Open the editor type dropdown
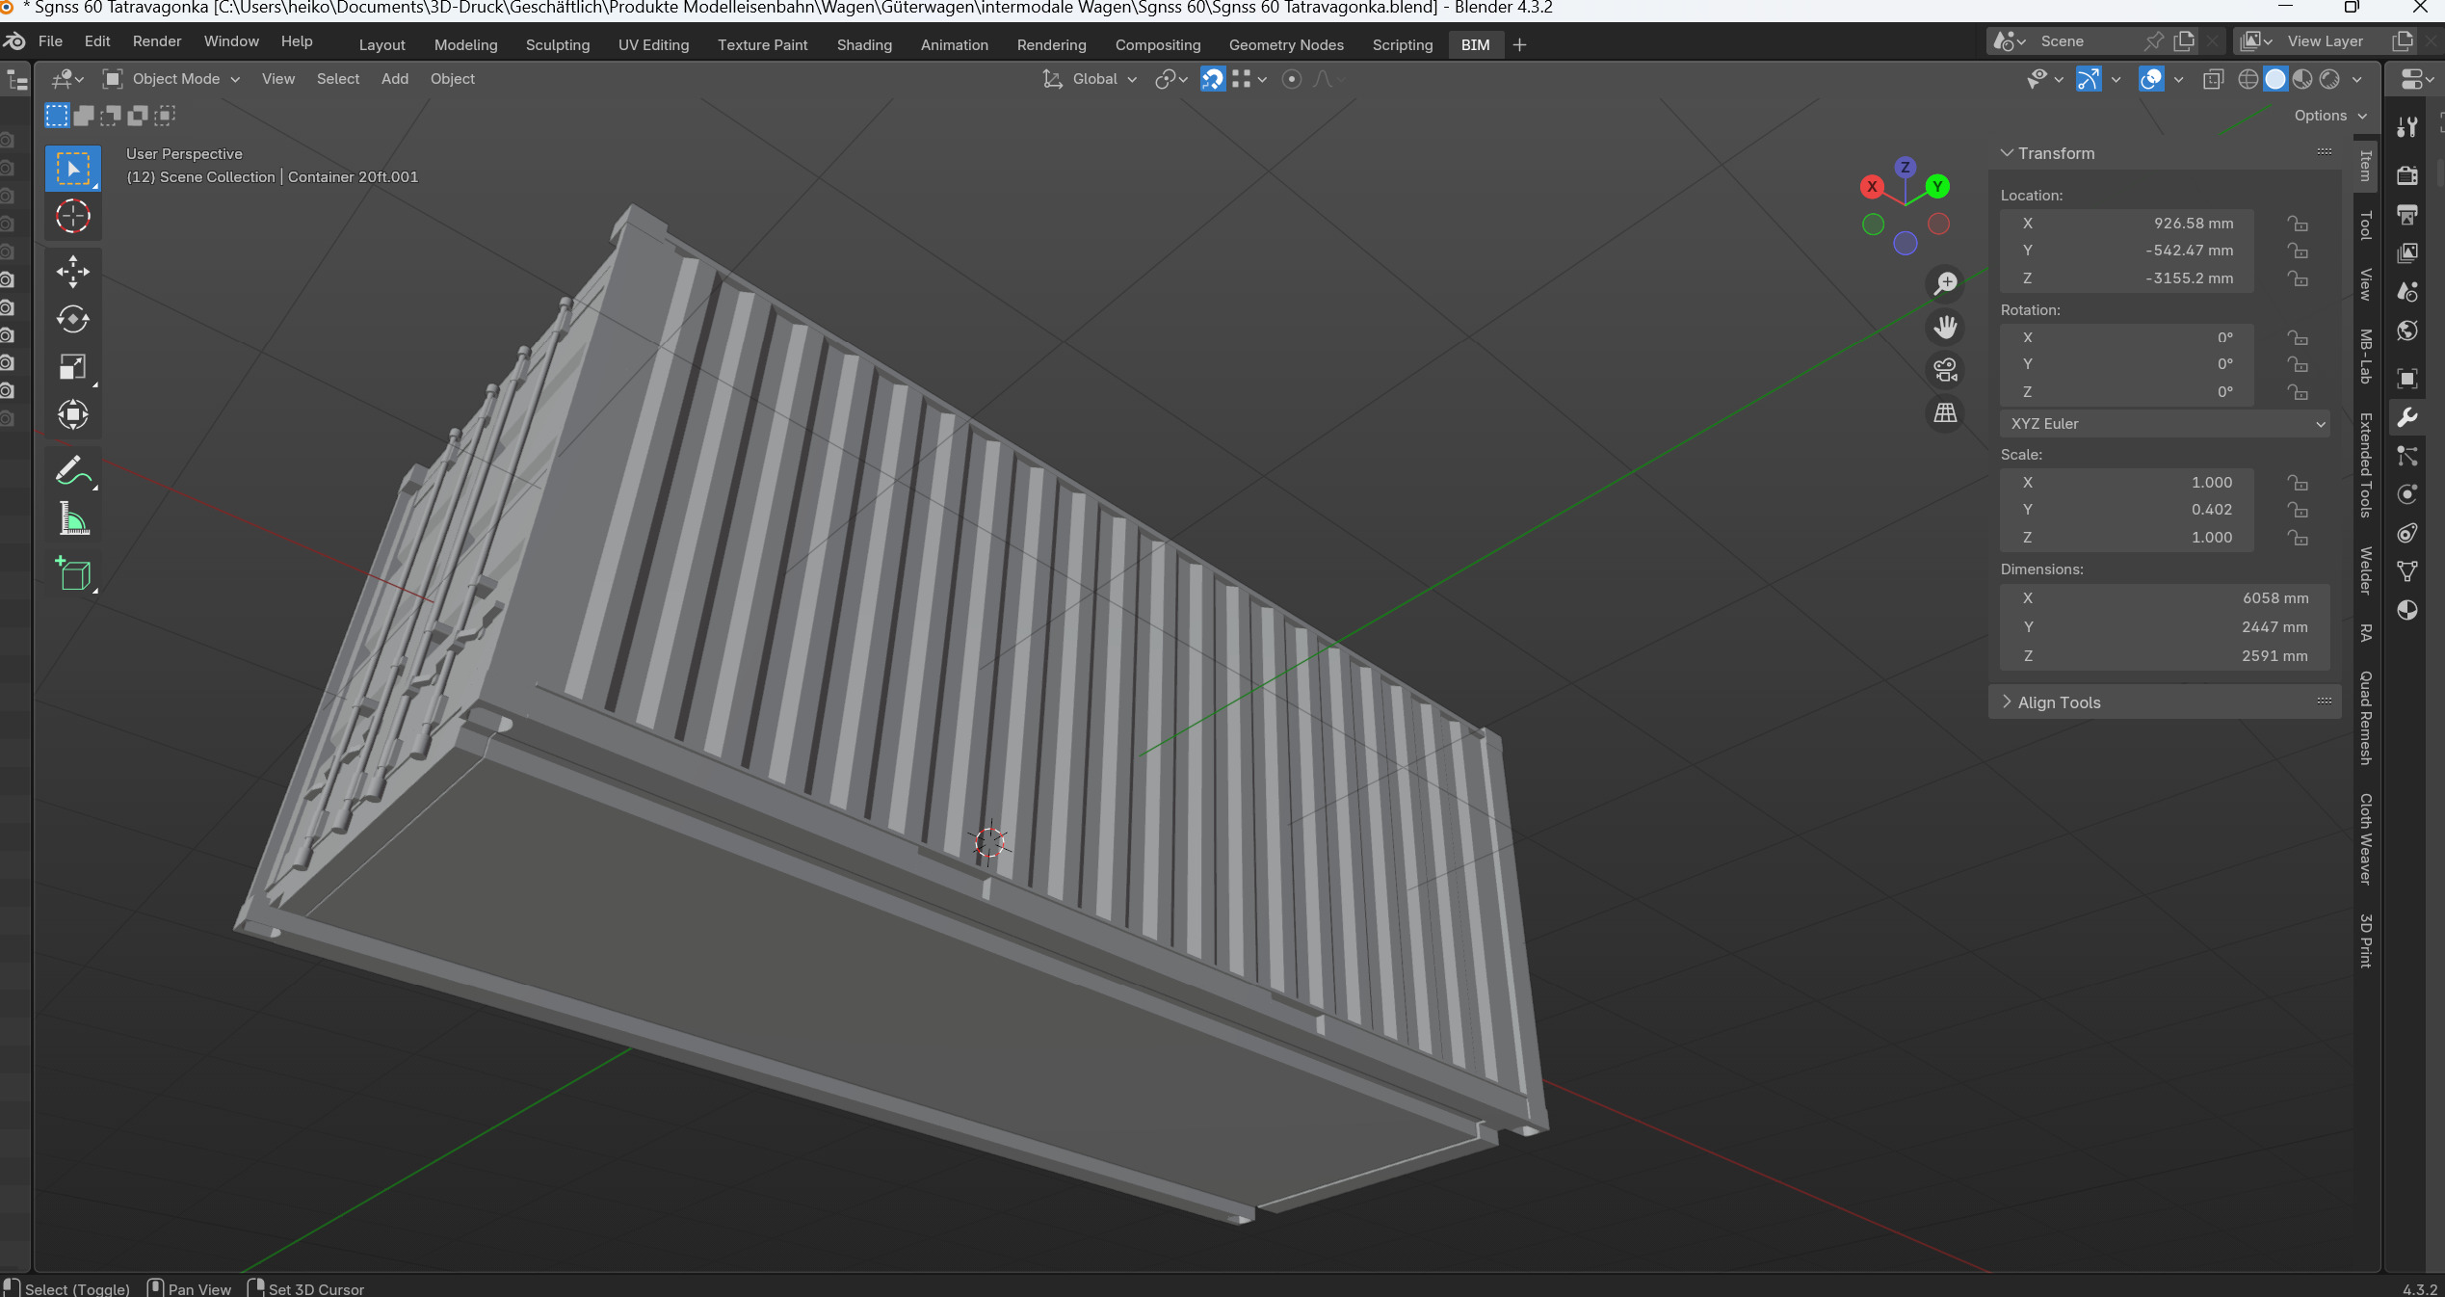This screenshot has height=1297, width=2445. point(66,79)
